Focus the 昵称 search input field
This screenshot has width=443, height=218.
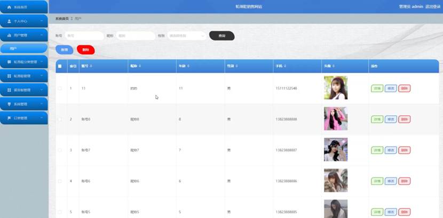[x=136, y=36]
